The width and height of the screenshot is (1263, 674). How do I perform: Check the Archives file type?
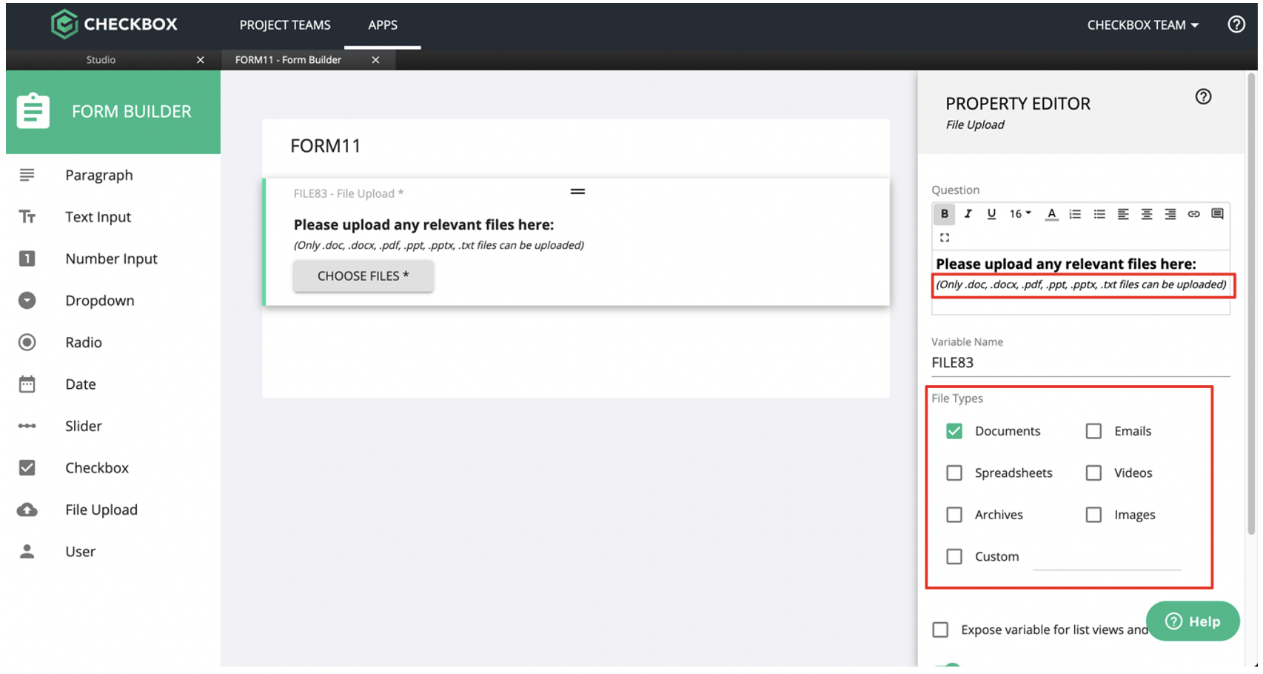tap(954, 515)
